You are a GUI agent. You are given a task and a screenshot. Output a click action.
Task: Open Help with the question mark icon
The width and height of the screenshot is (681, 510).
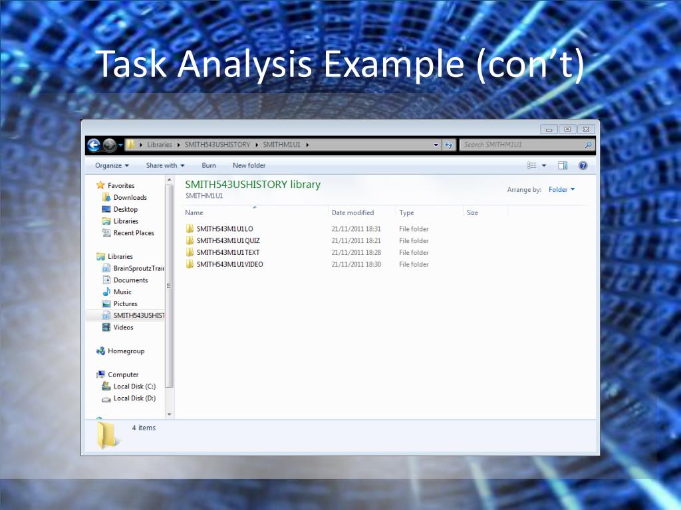coord(583,165)
